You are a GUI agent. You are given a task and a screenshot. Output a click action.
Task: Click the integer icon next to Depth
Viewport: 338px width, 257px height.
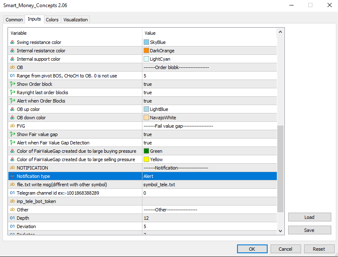(12, 218)
